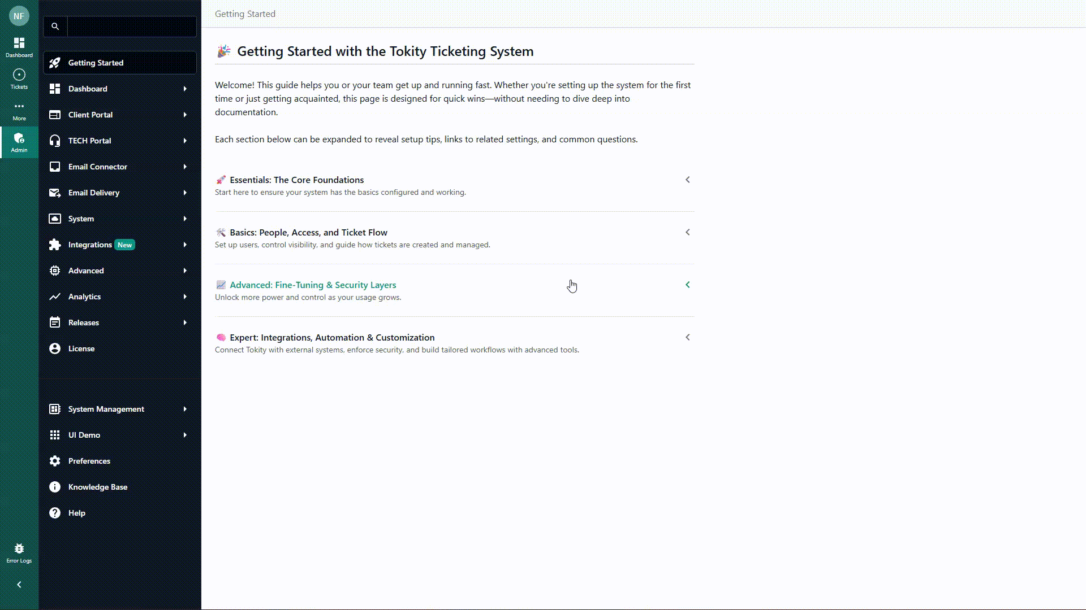Image resolution: width=1086 pixels, height=610 pixels.
Task: Click the Tickets icon in left rail
Action: 19,76
